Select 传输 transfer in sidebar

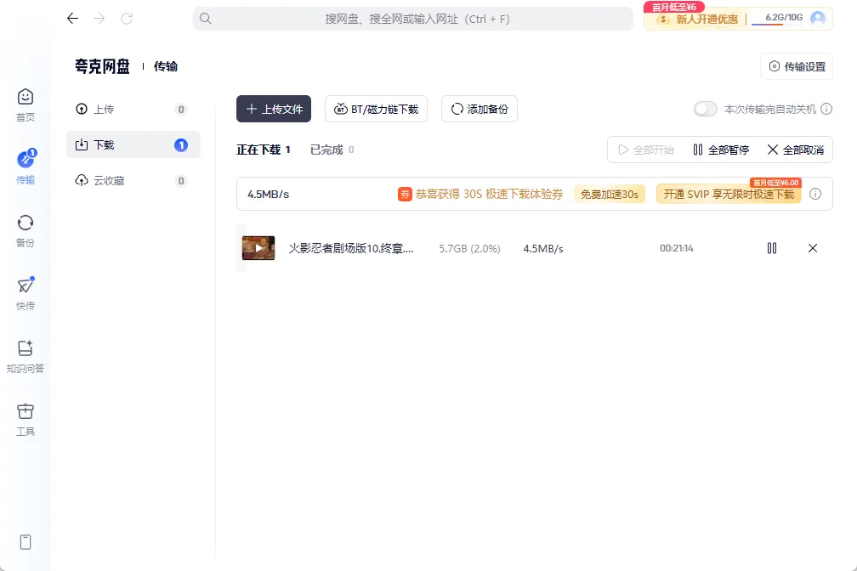(26, 167)
